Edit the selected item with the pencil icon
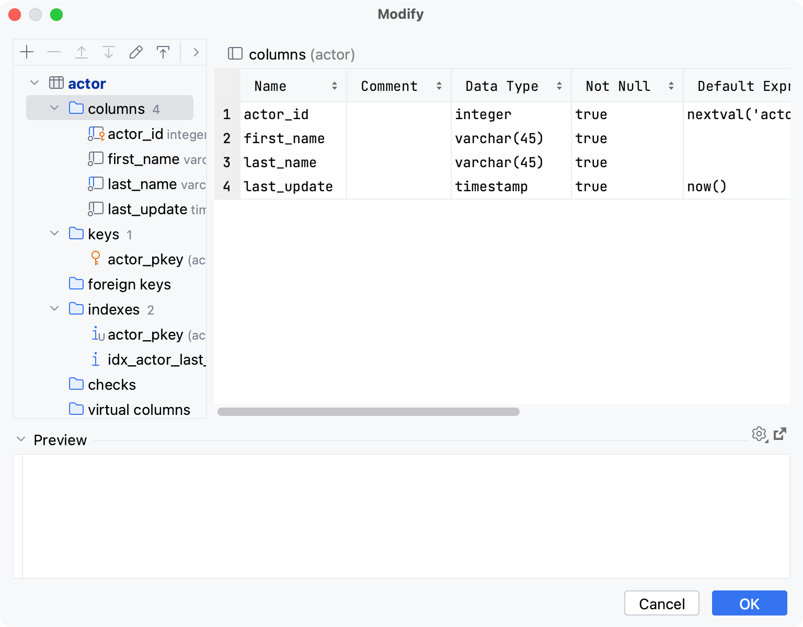The width and height of the screenshot is (803, 627). (x=136, y=52)
